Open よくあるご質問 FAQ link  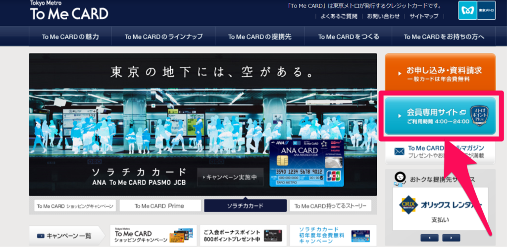(339, 16)
